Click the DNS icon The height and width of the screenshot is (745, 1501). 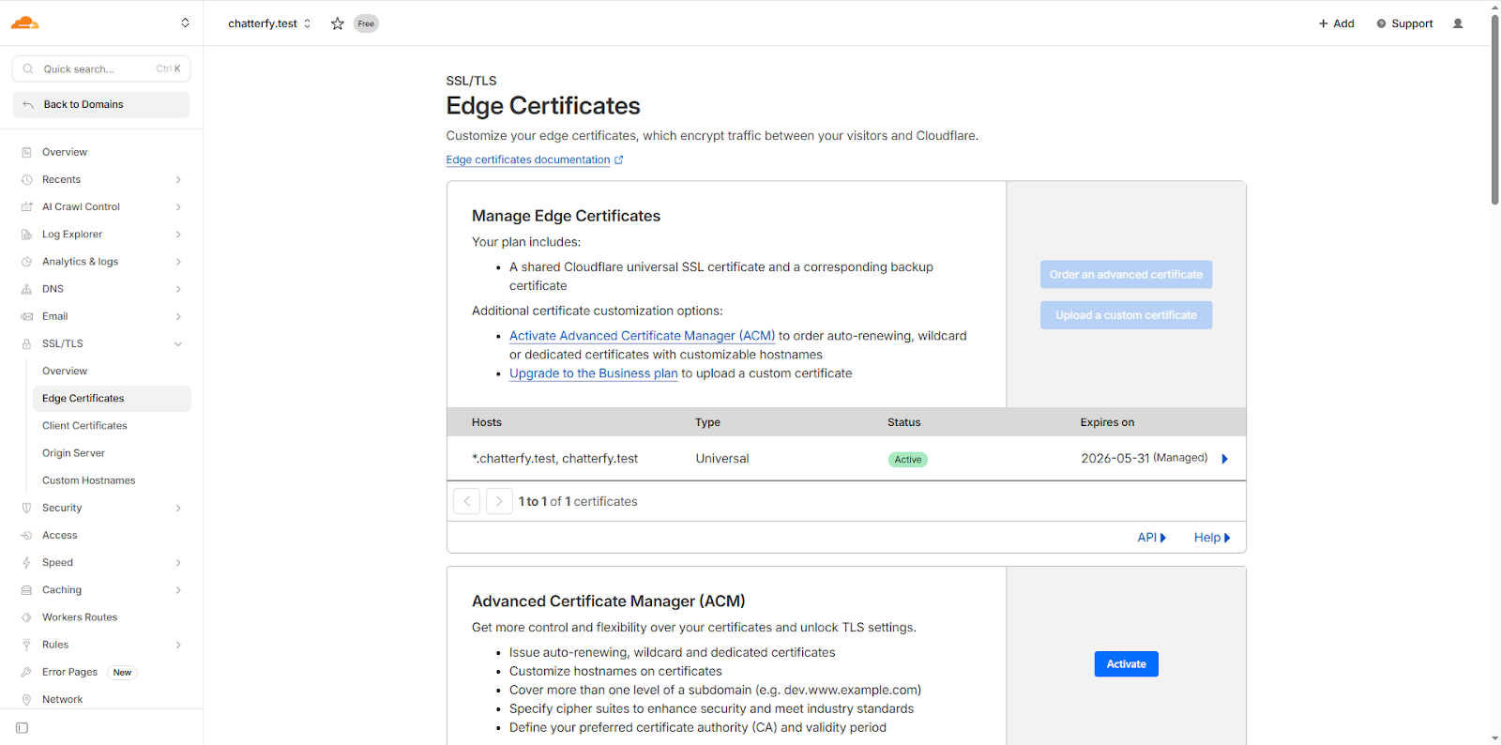click(x=26, y=289)
